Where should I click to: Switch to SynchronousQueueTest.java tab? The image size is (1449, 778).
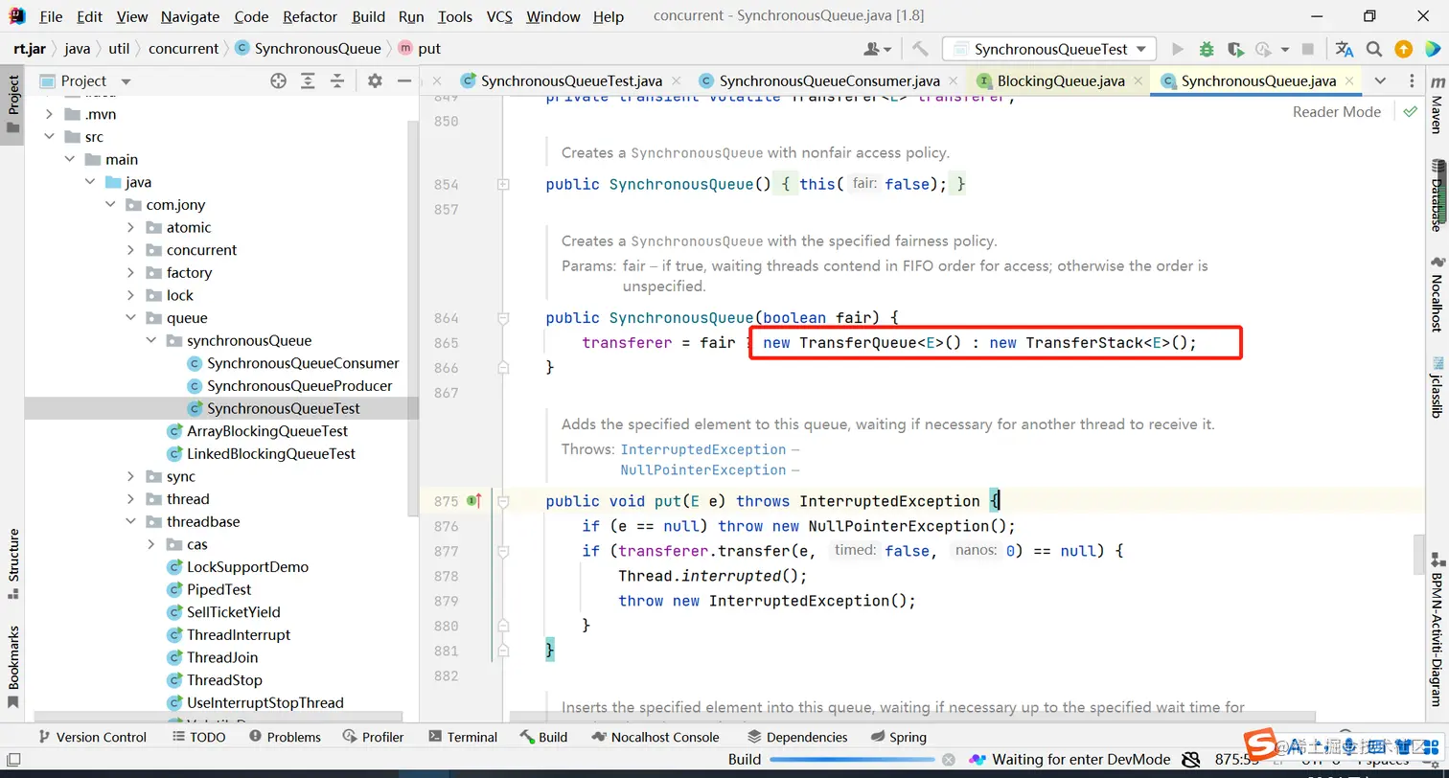[x=570, y=81]
